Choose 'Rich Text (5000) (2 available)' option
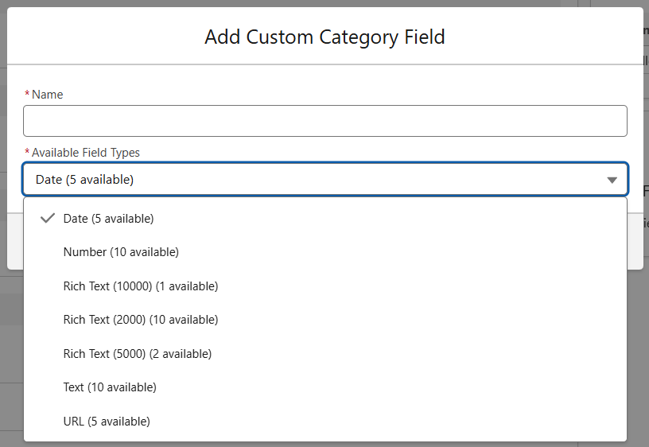The image size is (649, 447). [138, 353]
